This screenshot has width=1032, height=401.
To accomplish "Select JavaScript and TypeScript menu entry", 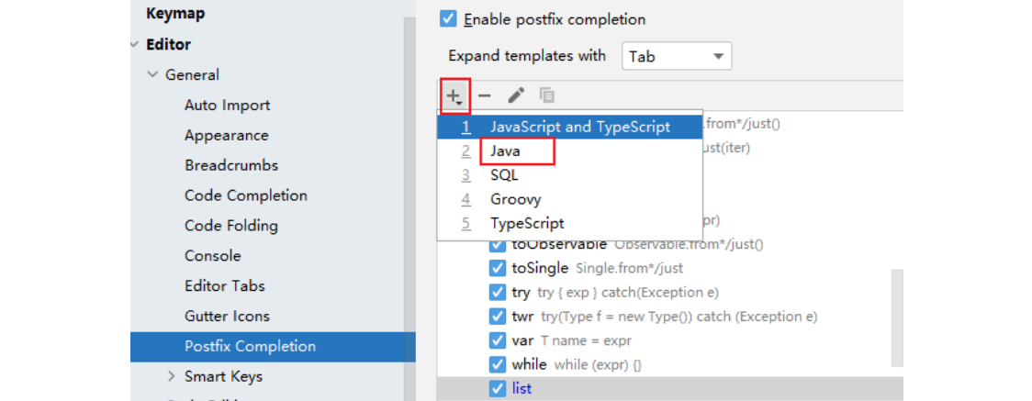I will point(579,128).
